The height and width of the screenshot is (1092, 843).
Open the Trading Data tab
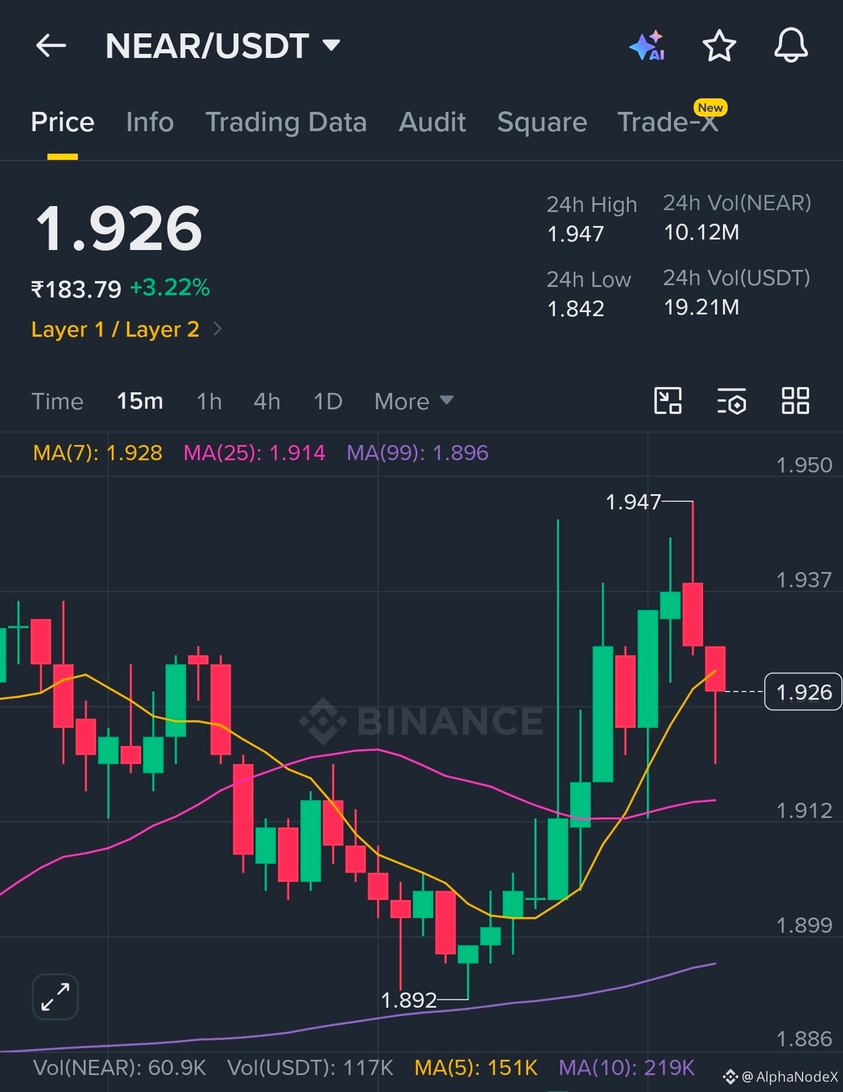click(286, 122)
